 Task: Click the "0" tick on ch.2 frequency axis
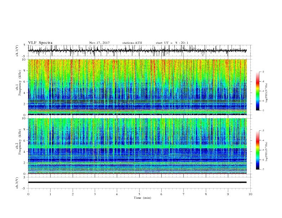pyautogui.click(x=25, y=174)
